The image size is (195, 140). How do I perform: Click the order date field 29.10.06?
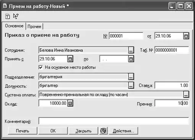169,36
